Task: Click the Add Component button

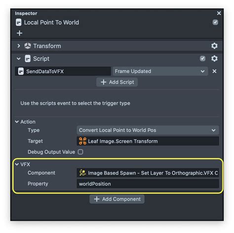Action: click(x=117, y=199)
